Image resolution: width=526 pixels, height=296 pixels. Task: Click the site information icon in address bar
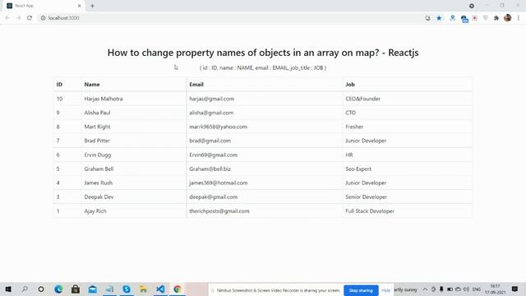(x=43, y=18)
